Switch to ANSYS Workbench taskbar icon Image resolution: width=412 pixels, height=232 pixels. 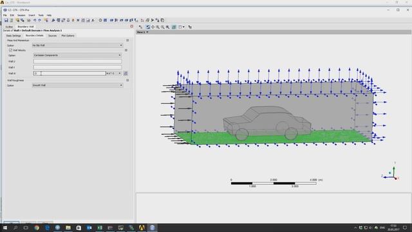142,227
